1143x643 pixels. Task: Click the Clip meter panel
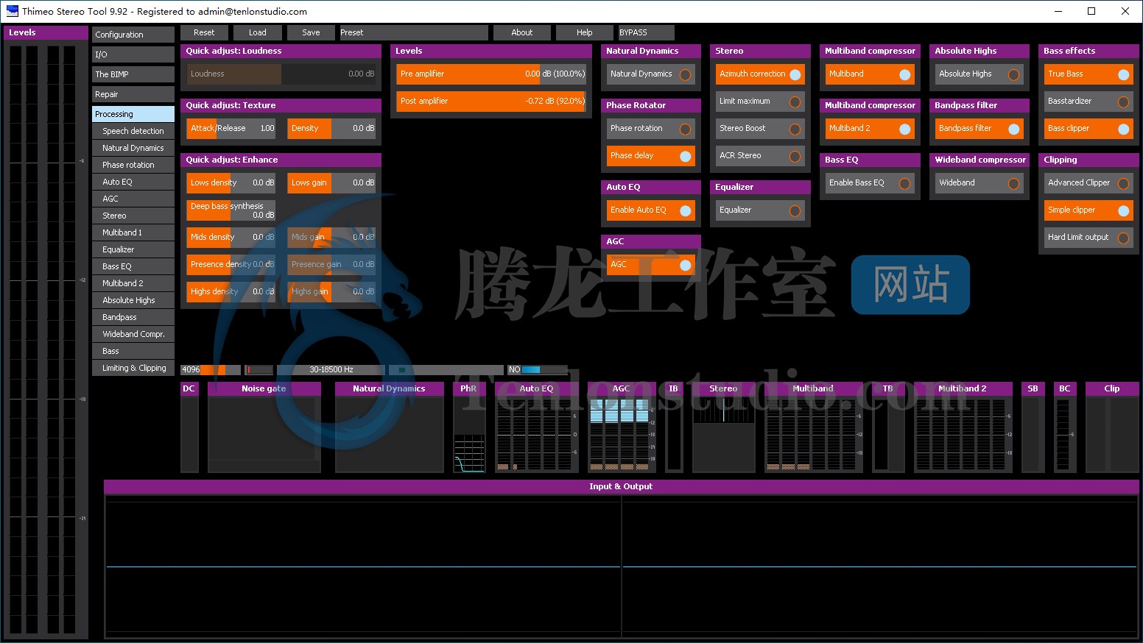(x=1112, y=427)
